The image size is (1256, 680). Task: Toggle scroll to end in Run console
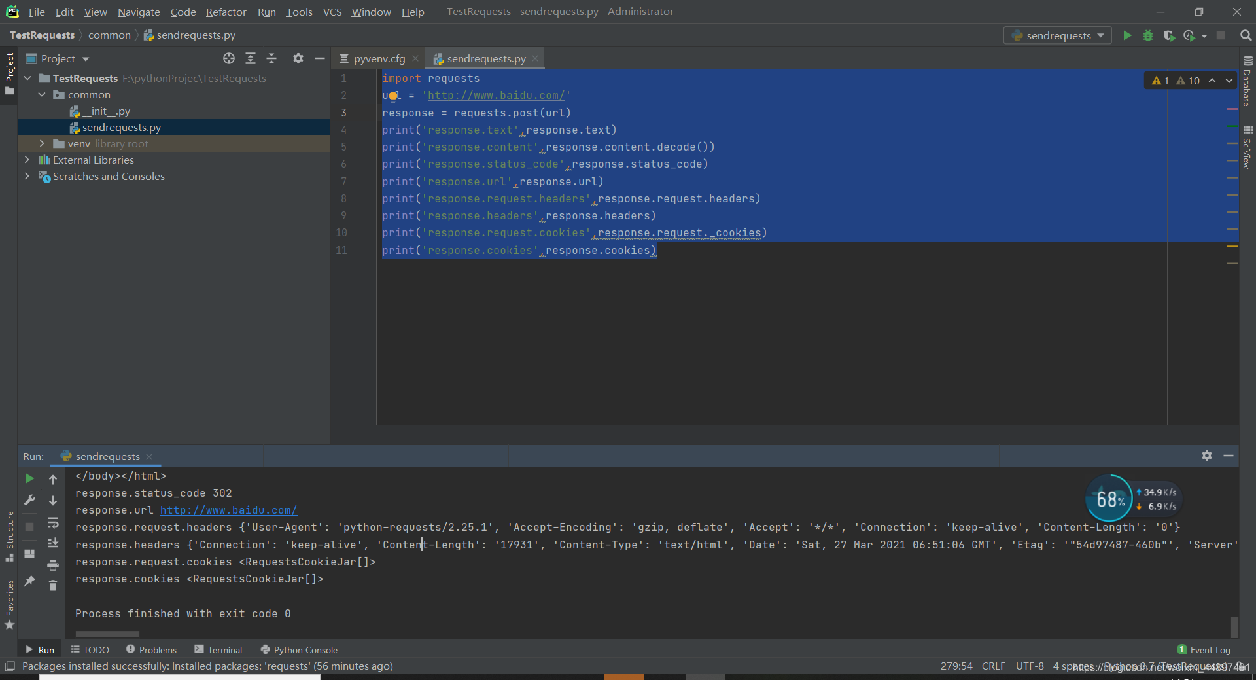[53, 543]
